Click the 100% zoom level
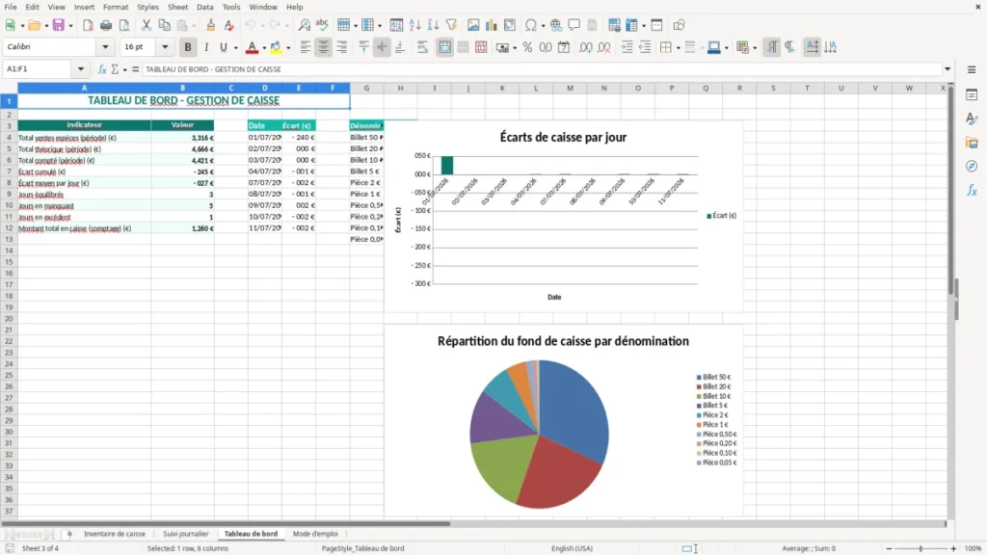987x555 pixels. (x=974, y=548)
